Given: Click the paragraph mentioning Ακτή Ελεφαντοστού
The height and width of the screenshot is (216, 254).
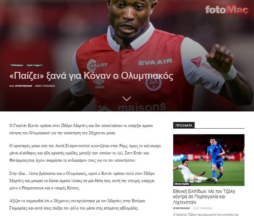Looking at the screenshot, I should click(x=85, y=153).
